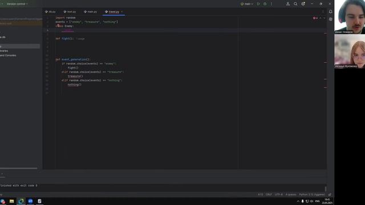Click the 'finished with exit code 0' output
The height and width of the screenshot is (205, 365).
[x=19, y=186]
